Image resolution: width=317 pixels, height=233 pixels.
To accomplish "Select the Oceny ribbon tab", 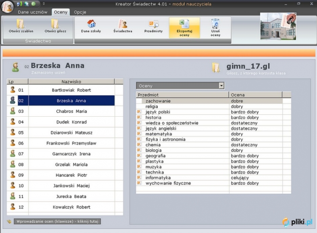I will 61,12.
